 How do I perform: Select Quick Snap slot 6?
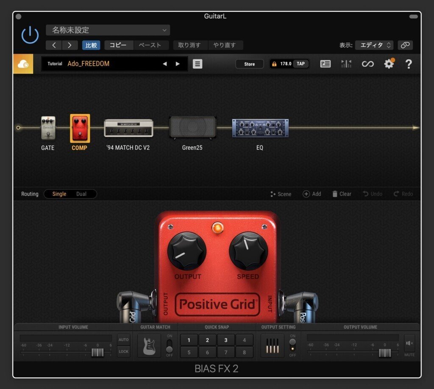click(x=207, y=352)
